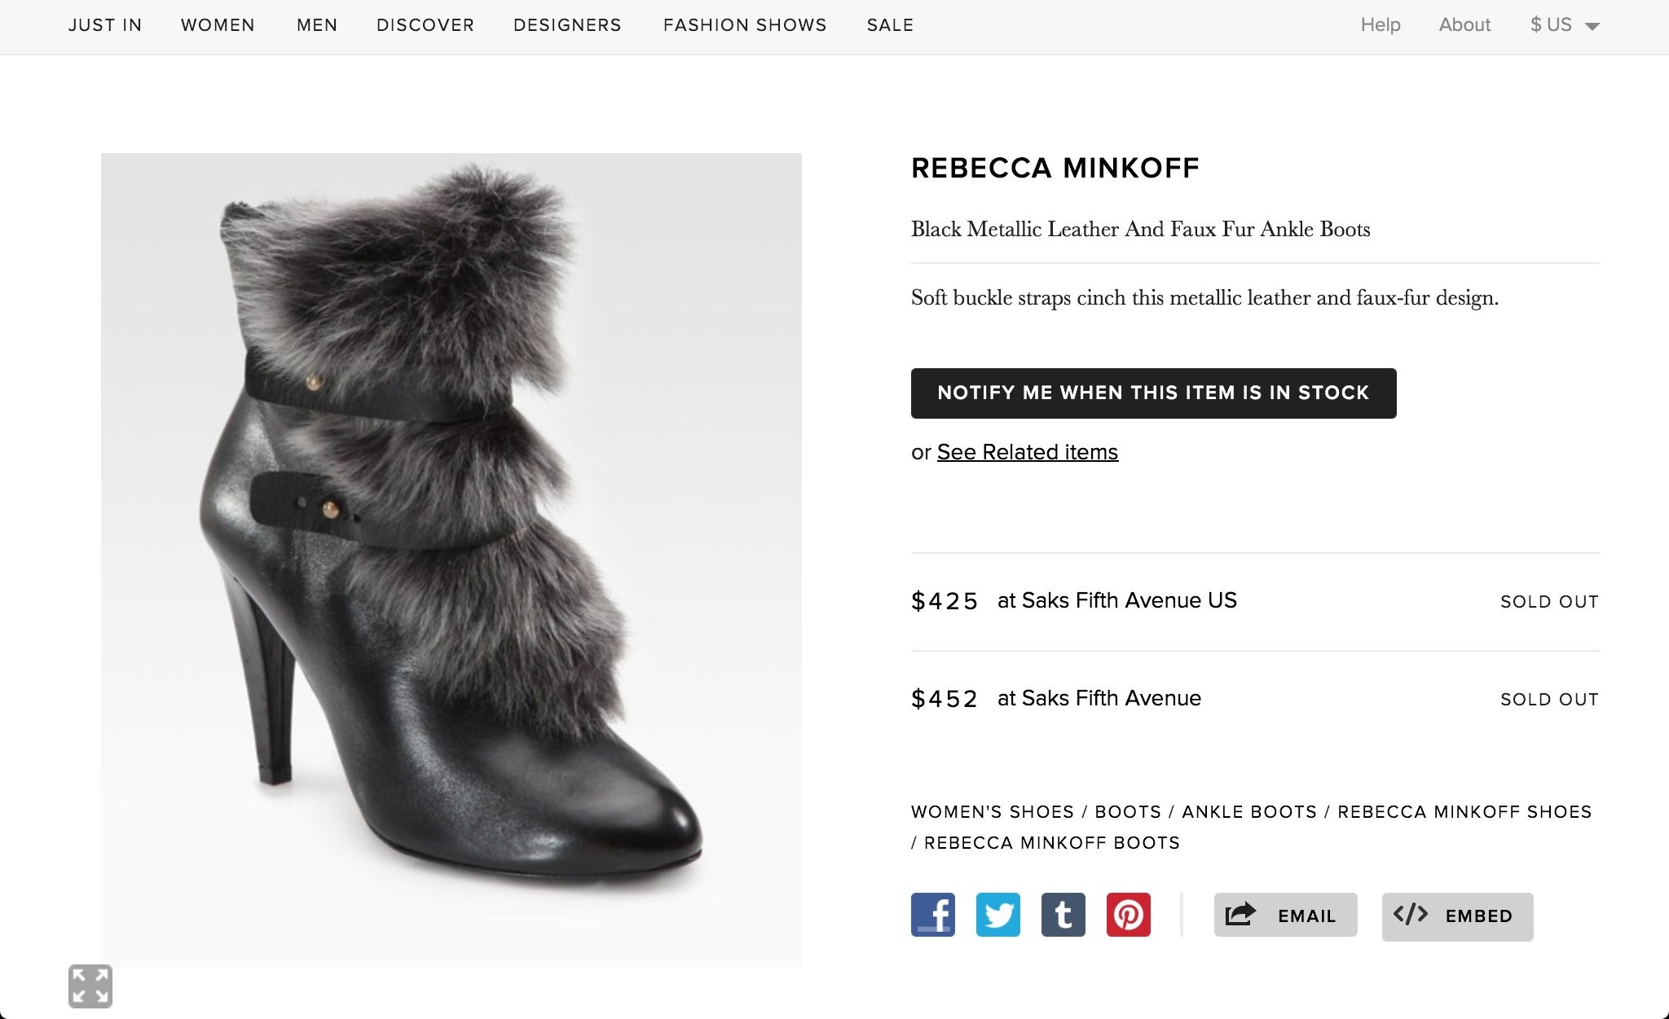Share the boots on Twitter
This screenshot has width=1669, height=1019.
coord(997,915)
